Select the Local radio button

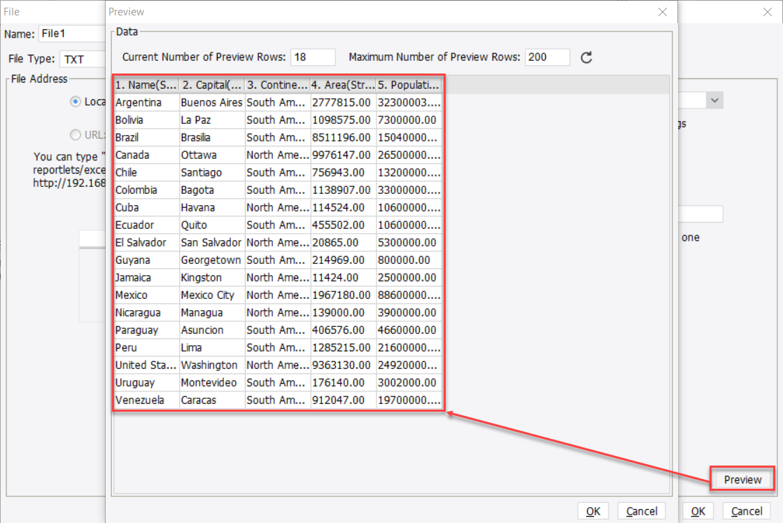(x=76, y=102)
